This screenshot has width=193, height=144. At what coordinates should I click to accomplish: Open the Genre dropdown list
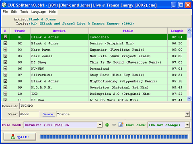tap(187, 114)
